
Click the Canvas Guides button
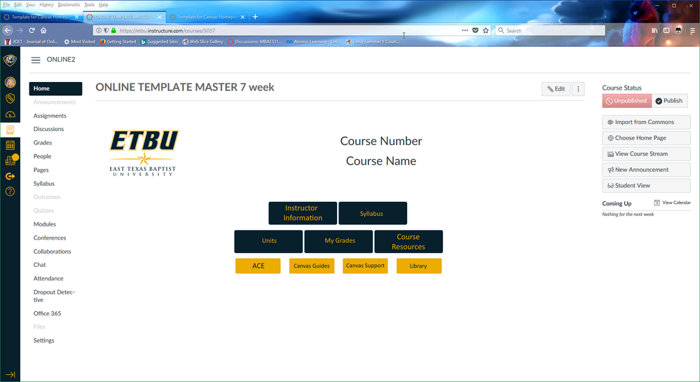[x=312, y=266]
